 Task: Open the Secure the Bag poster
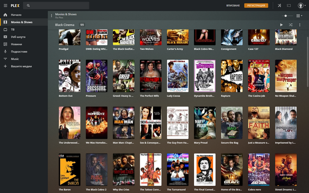point(232,123)
